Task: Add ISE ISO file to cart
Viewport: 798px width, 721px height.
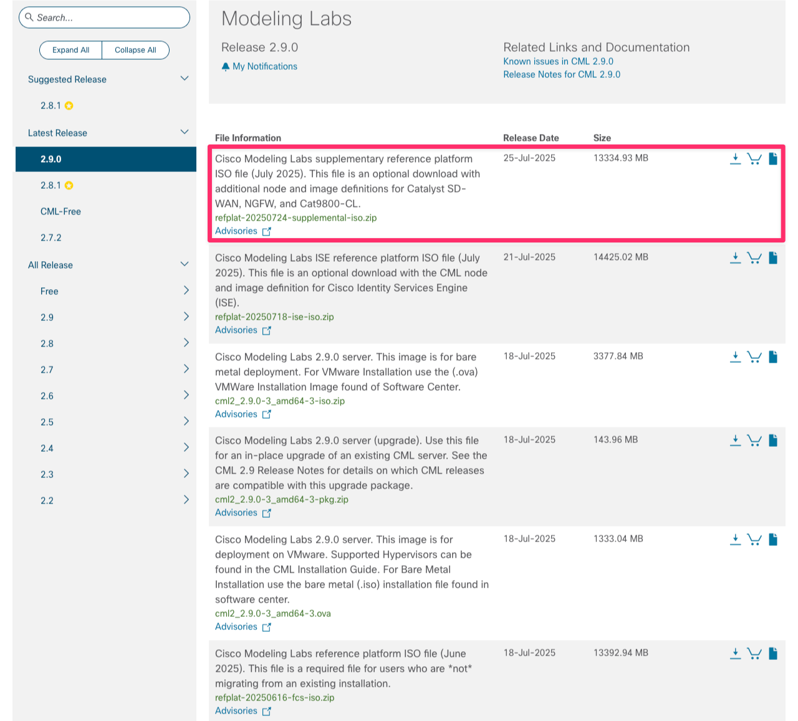Action: pos(754,258)
